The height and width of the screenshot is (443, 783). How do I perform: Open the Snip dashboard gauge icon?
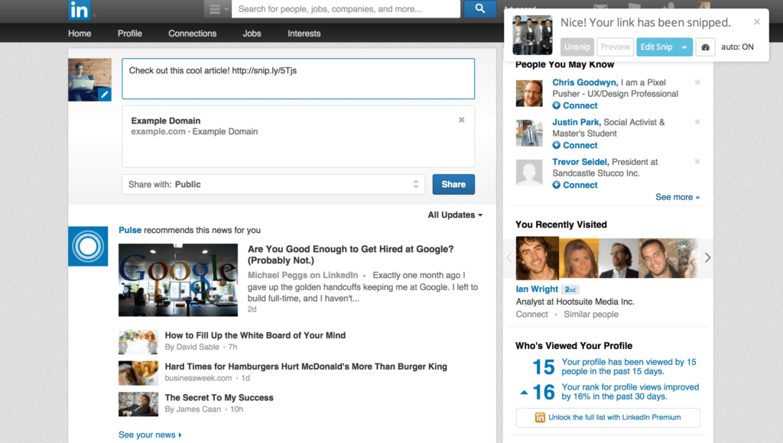point(705,47)
